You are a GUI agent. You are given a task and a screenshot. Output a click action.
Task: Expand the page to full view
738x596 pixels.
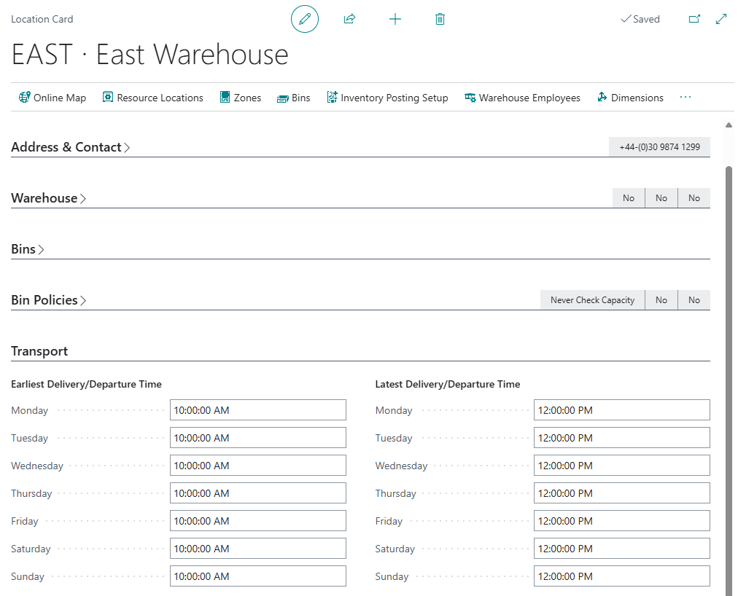[x=721, y=19]
